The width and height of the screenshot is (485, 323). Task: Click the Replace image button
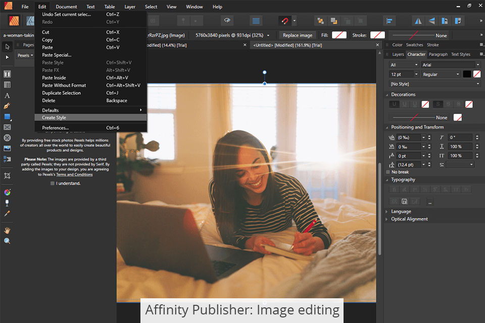pyautogui.click(x=298, y=35)
